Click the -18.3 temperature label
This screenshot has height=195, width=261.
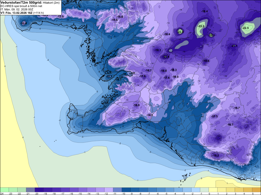coord(173,70)
